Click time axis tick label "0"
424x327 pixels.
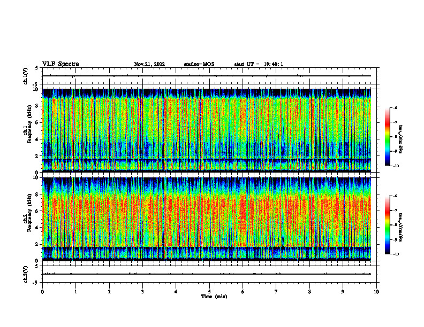coord(42,292)
